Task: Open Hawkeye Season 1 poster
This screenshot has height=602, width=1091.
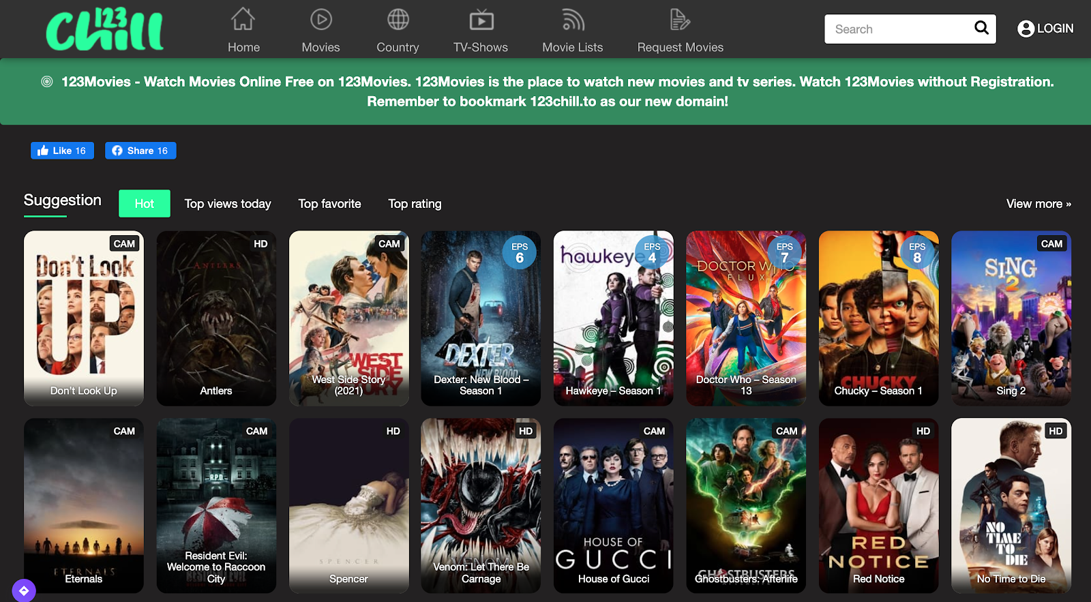Action: (614, 318)
